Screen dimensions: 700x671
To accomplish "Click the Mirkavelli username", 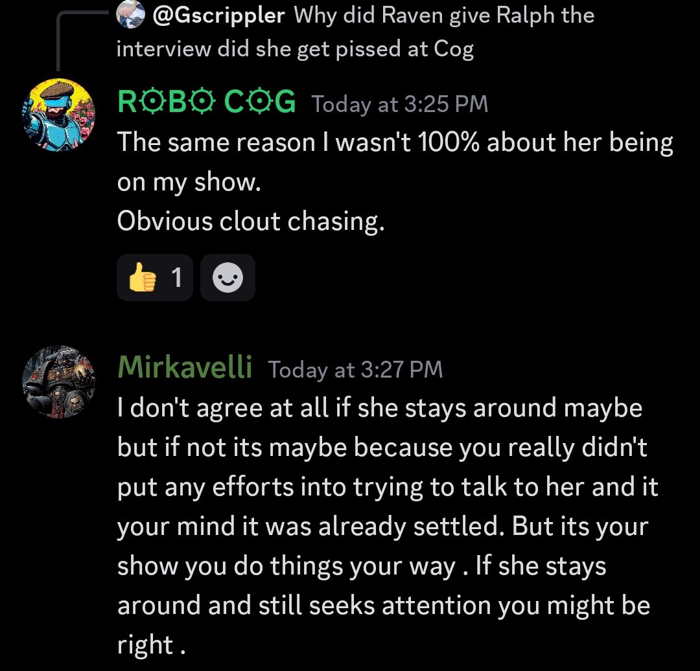I will [185, 369].
